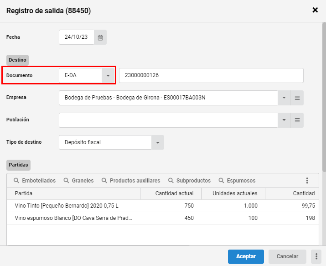Open the calendar picker next to Fecha

(x=100, y=37)
